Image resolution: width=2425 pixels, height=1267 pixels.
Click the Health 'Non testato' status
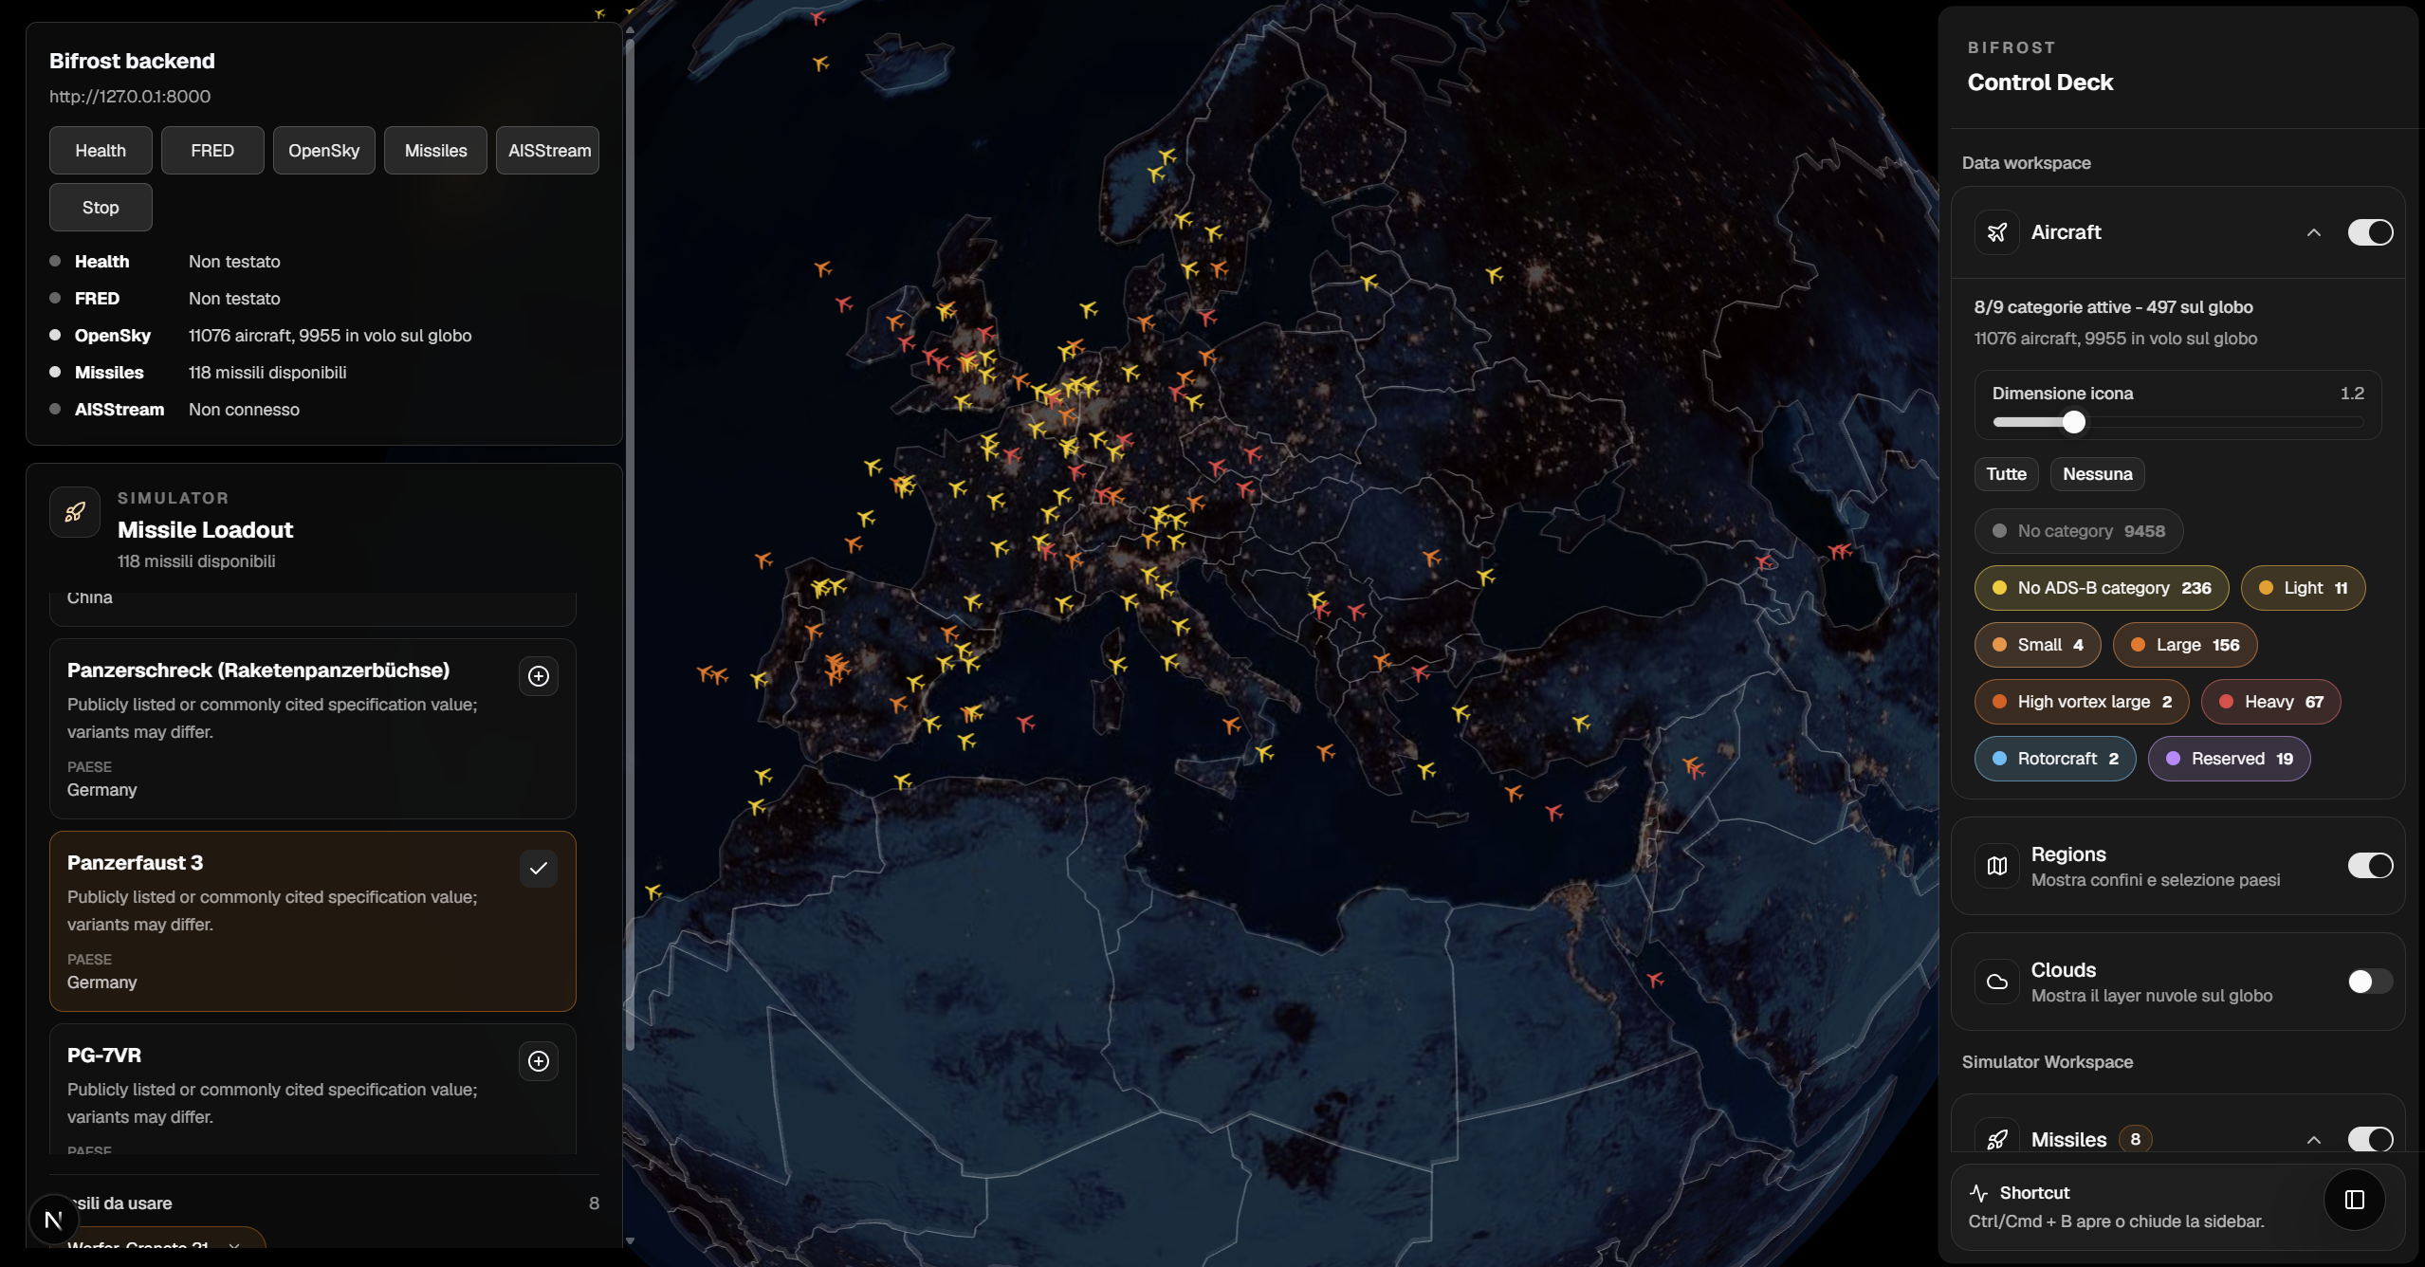point(234,262)
